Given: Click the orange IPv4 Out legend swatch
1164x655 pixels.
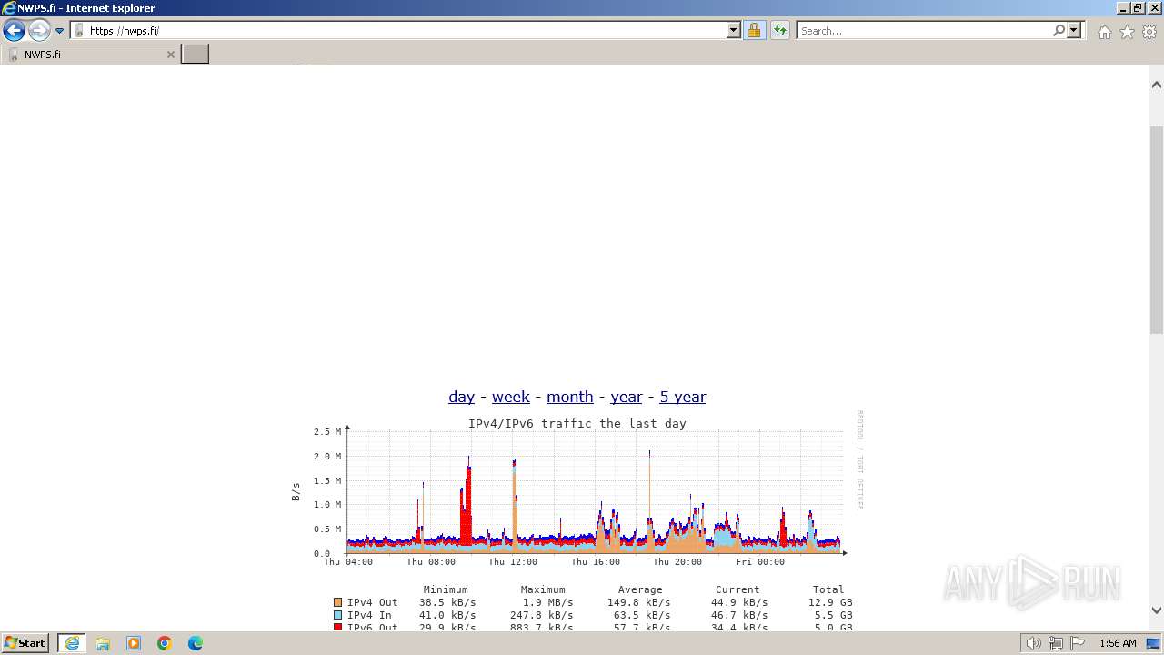Looking at the screenshot, I should (338, 602).
